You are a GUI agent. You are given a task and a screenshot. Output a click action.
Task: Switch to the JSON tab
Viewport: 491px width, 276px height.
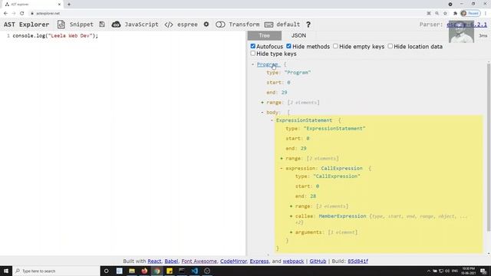click(x=298, y=36)
